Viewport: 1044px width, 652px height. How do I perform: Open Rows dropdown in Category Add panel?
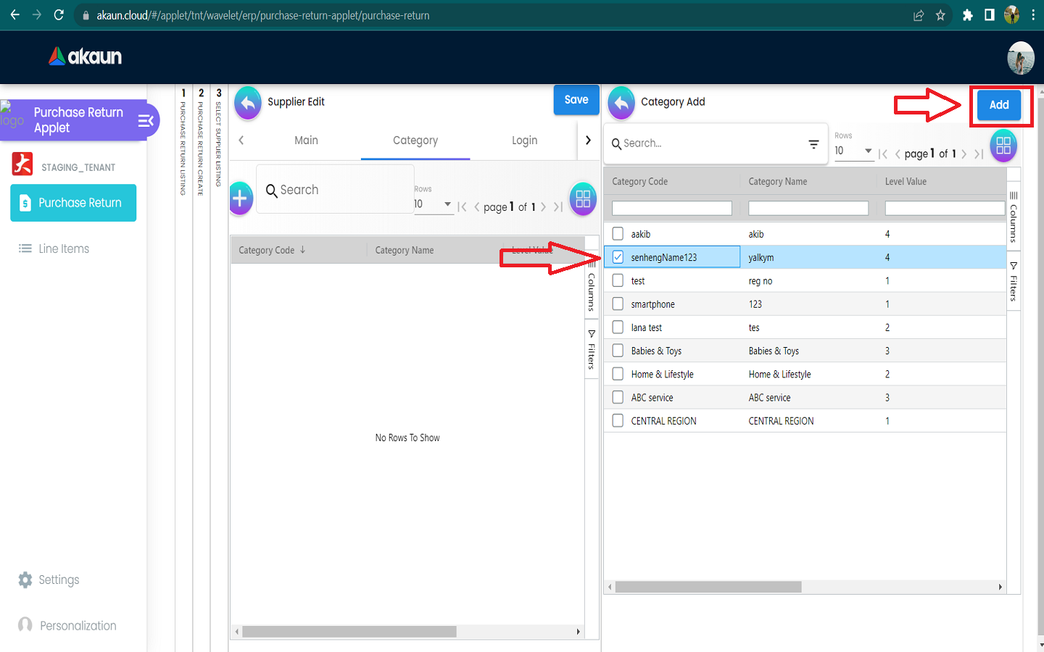click(x=853, y=151)
